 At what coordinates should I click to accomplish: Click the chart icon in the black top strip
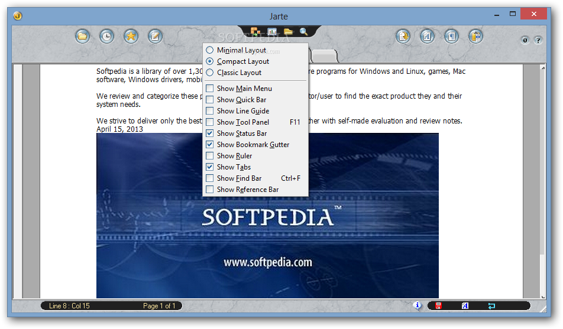click(x=272, y=31)
